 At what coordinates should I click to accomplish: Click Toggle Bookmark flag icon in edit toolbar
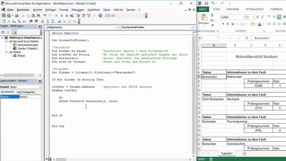point(59,21)
